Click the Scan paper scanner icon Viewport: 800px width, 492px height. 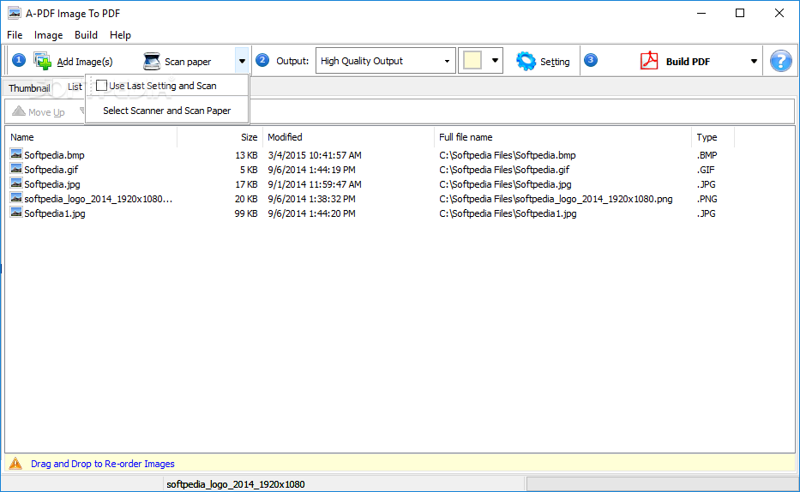pos(152,61)
